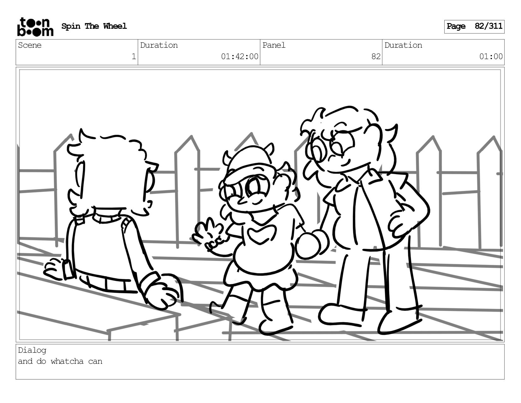Click scene duration value '01:42:00'

pos(240,57)
